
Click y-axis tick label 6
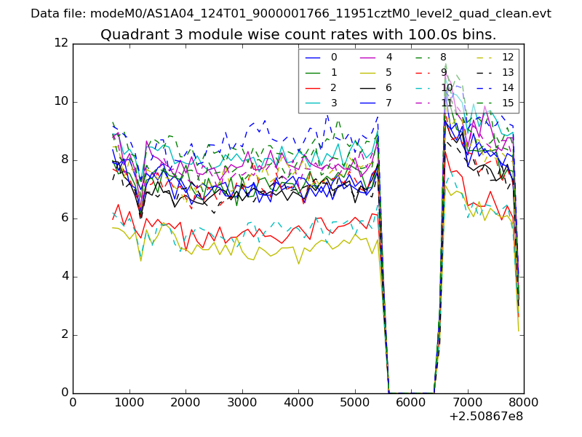point(63,218)
